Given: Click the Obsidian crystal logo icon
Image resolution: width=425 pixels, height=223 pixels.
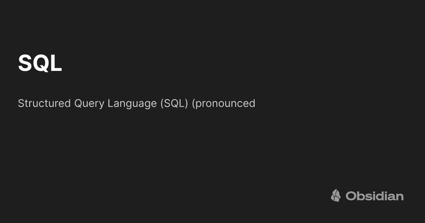Looking at the screenshot, I should coord(336,195).
